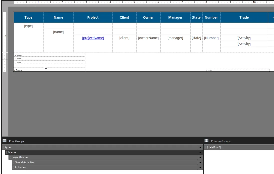274x174 pixels.
Task: Select the Client column header cell
Action: [124, 17]
